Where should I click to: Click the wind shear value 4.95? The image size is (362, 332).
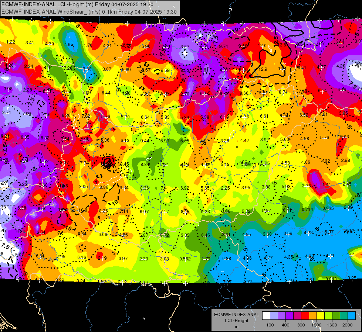69,45
